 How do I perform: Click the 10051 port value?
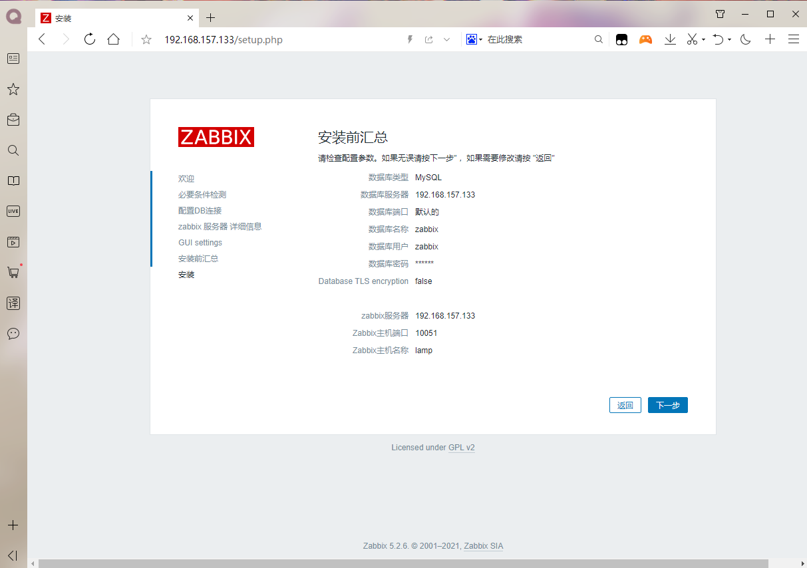pyautogui.click(x=426, y=333)
